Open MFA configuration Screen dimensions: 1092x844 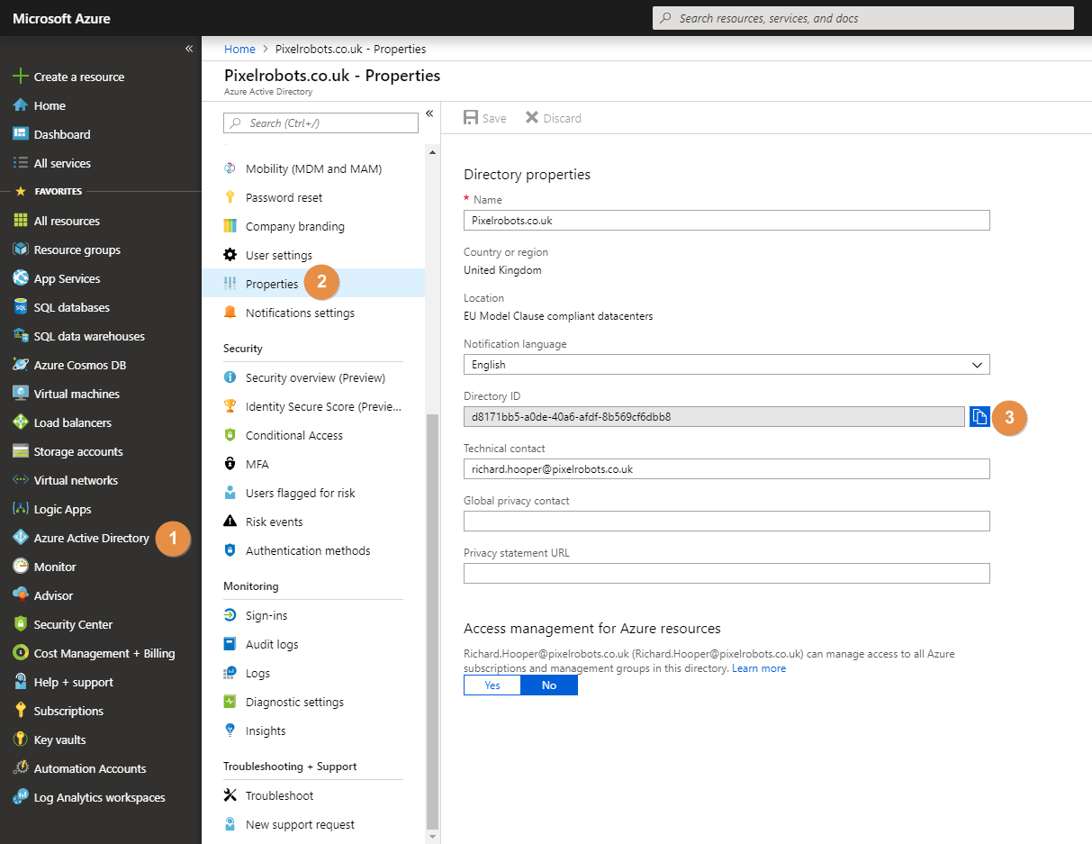[256, 463]
